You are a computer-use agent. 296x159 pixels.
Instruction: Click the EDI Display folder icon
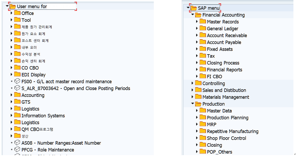[x=17, y=74]
